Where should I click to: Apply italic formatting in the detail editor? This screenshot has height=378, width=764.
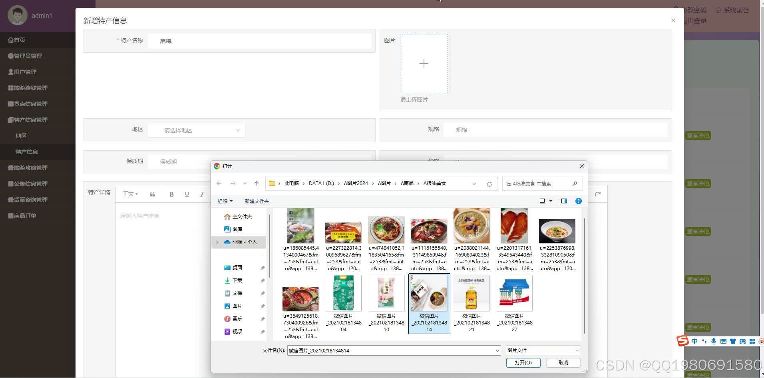[x=201, y=194]
